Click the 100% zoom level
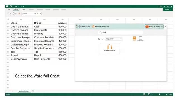The height and width of the screenshot is (100, 179). 171,94
